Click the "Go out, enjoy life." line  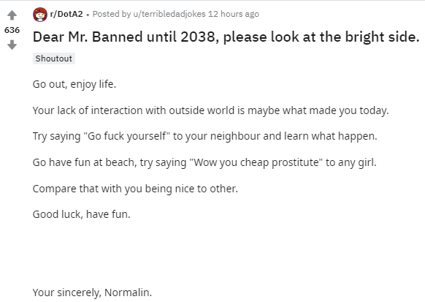tap(74, 84)
